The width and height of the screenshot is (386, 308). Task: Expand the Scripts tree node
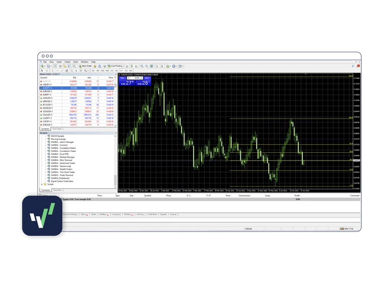pyautogui.click(x=42, y=184)
